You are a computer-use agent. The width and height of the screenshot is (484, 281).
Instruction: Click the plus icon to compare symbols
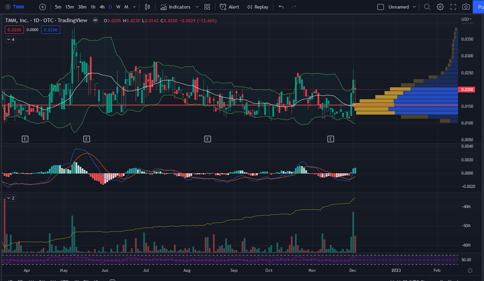pyautogui.click(x=43, y=7)
